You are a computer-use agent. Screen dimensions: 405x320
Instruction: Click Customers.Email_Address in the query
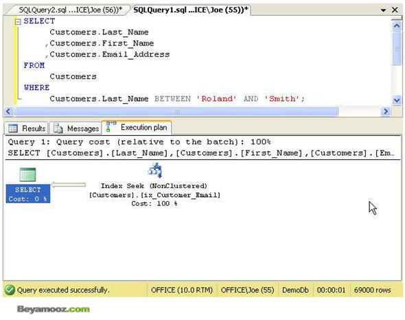click(x=110, y=54)
